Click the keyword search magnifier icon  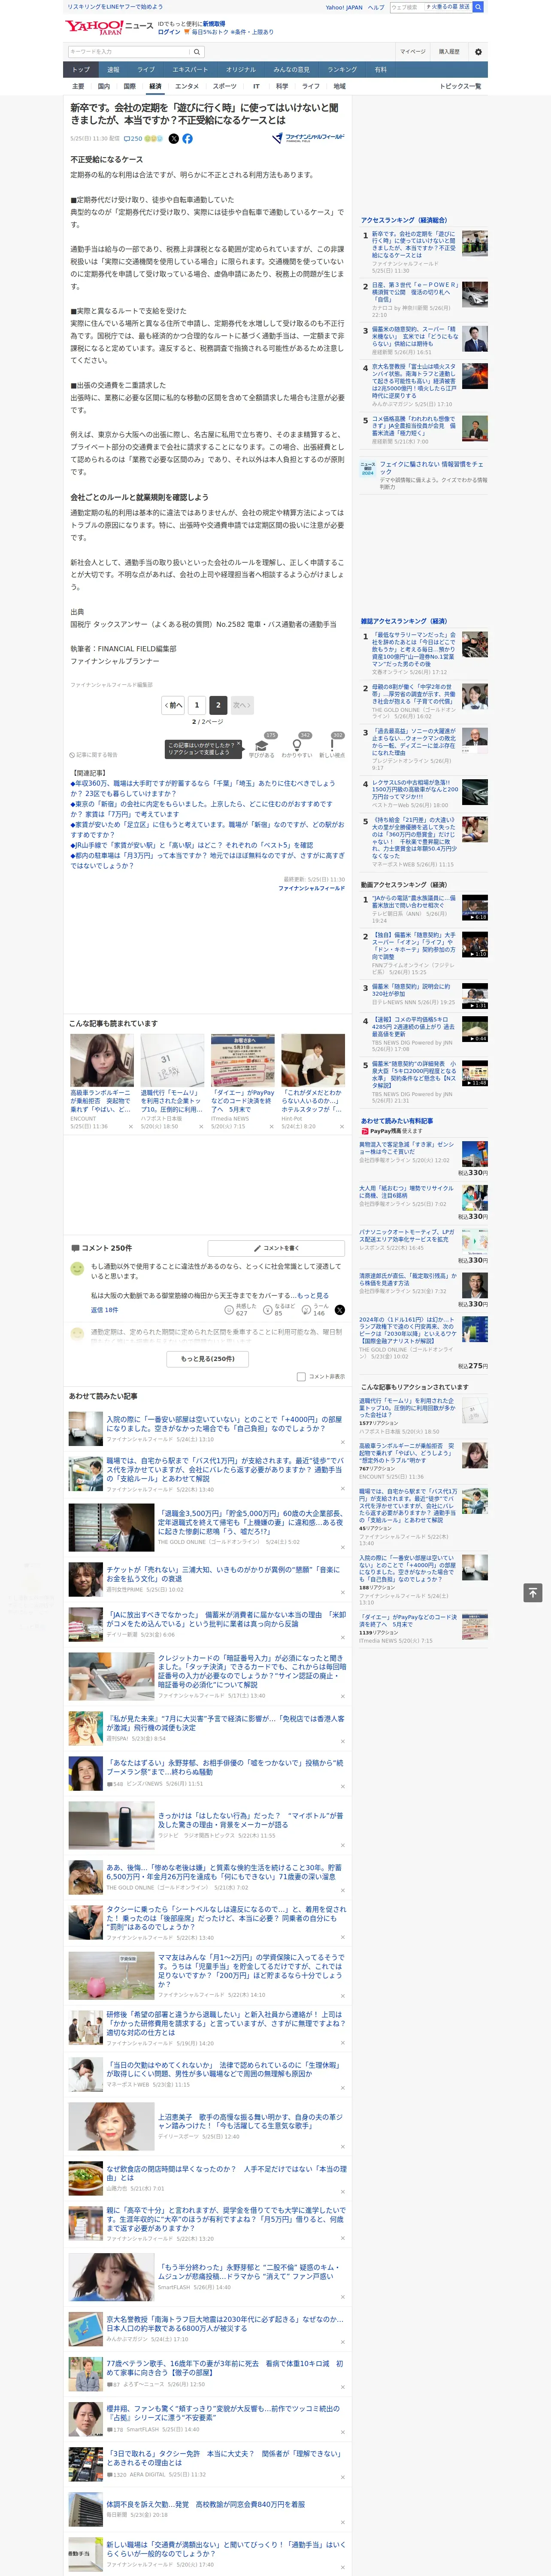(197, 52)
